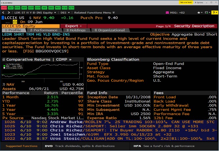Open the Options menu in title bar

[x=199, y=3]
